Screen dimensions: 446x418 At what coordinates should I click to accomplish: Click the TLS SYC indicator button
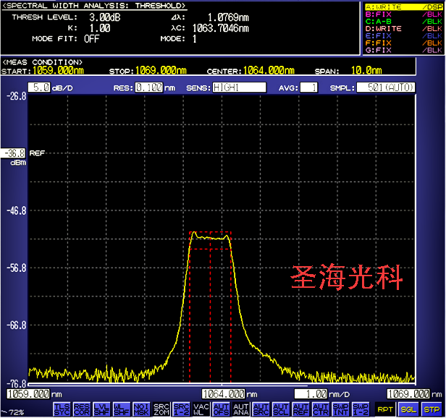tap(62, 409)
